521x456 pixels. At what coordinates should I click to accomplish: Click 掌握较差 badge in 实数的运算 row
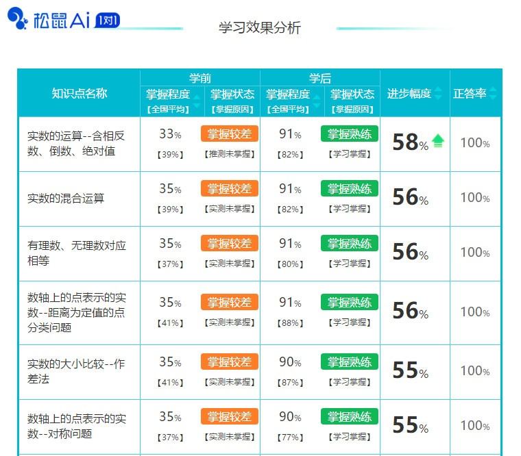coord(229,134)
